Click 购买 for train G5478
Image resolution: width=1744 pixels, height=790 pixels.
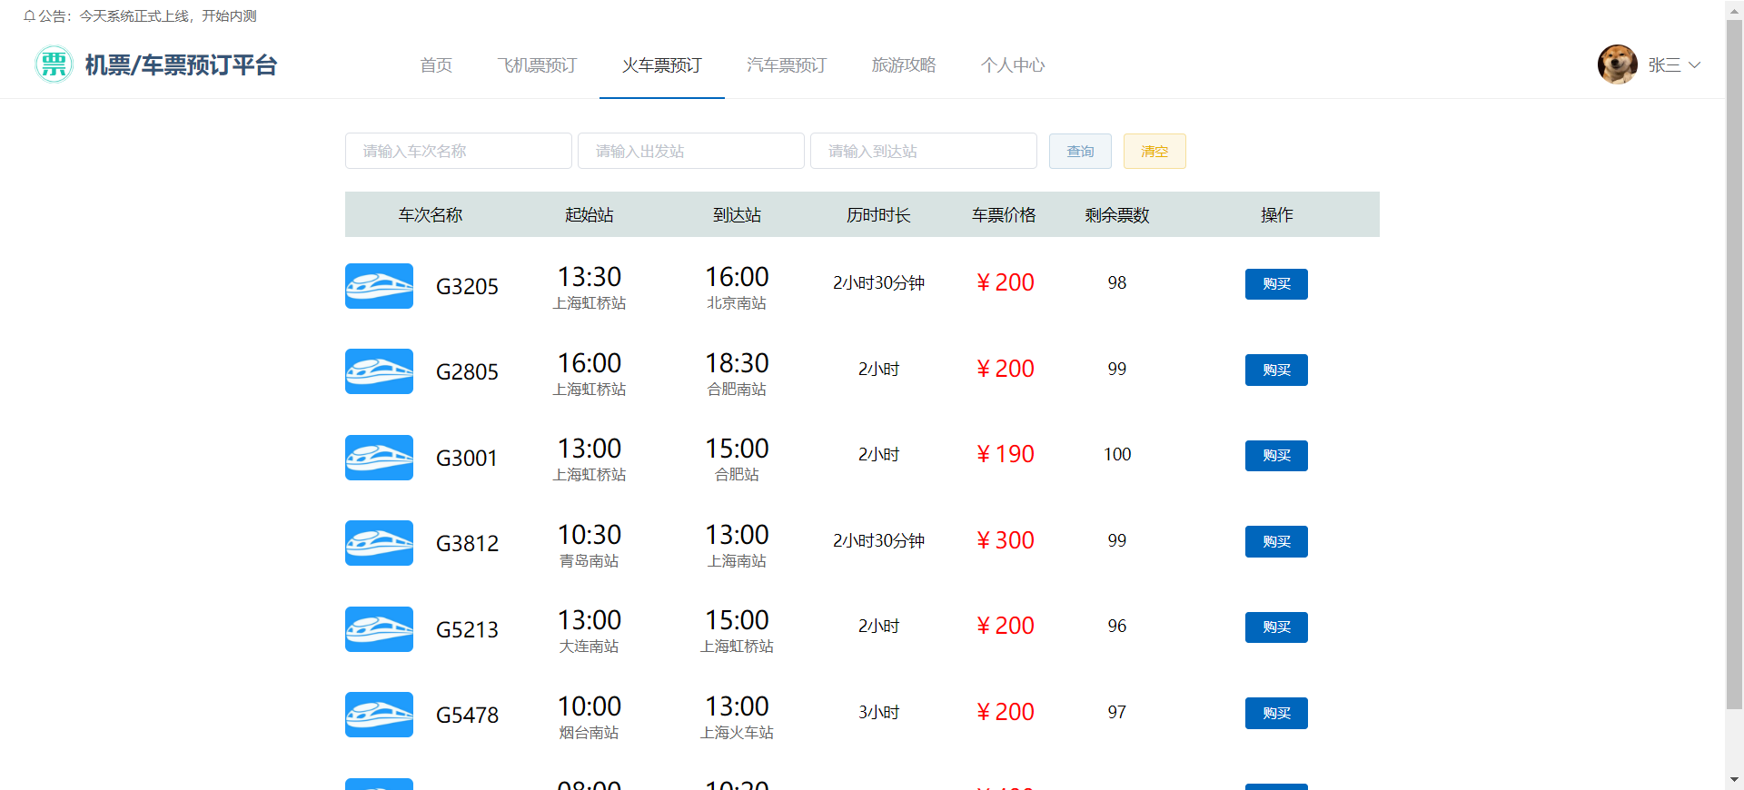(x=1276, y=713)
